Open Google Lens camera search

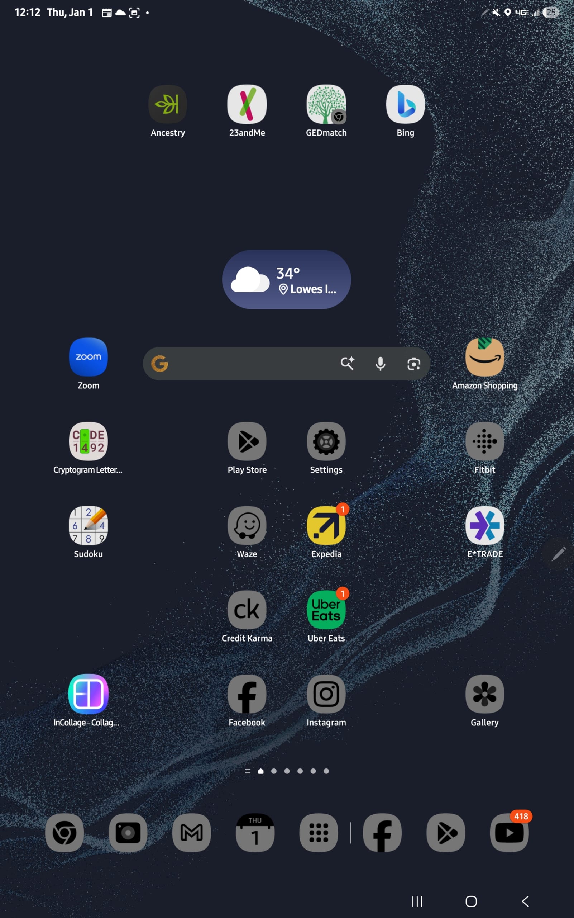click(x=413, y=364)
